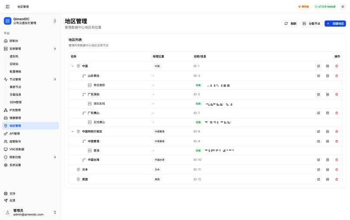Viewport: 350px width, 220px height.
Task: Go to 虚拟机 in the sidebar
Action: pyautogui.click(x=14, y=56)
